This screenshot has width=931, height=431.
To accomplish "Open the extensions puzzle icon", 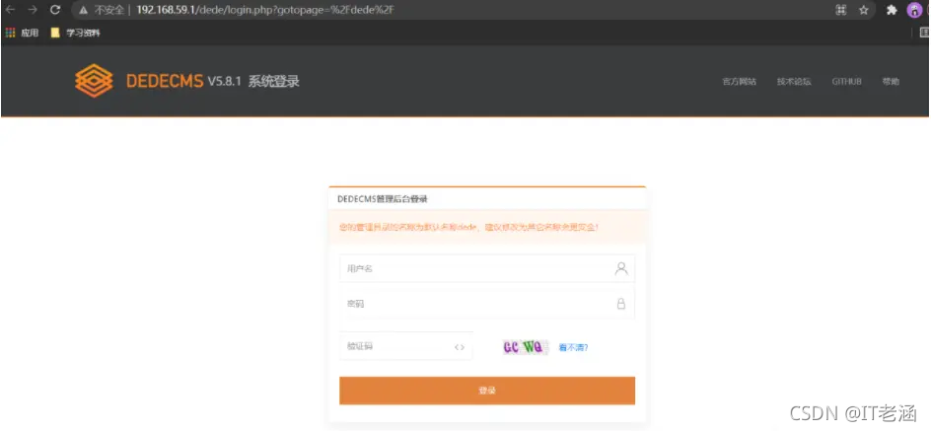I will pyautogui.click(x=892, y=10).
